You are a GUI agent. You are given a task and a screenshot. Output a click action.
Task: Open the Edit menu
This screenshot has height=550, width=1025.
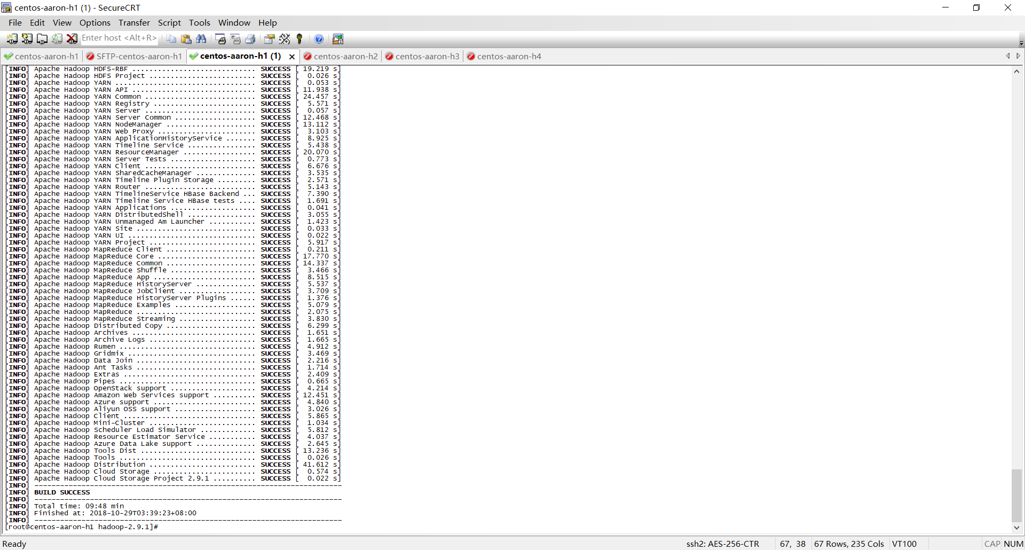[37, 22]
